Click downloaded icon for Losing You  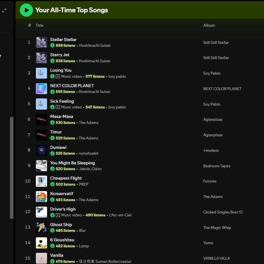[x=52, y=76]
